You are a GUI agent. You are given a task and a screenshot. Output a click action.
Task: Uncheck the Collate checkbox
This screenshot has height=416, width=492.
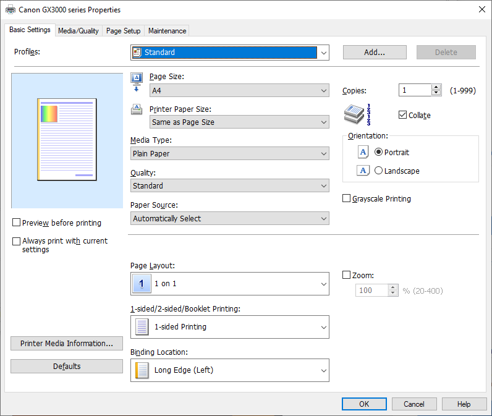402,115
